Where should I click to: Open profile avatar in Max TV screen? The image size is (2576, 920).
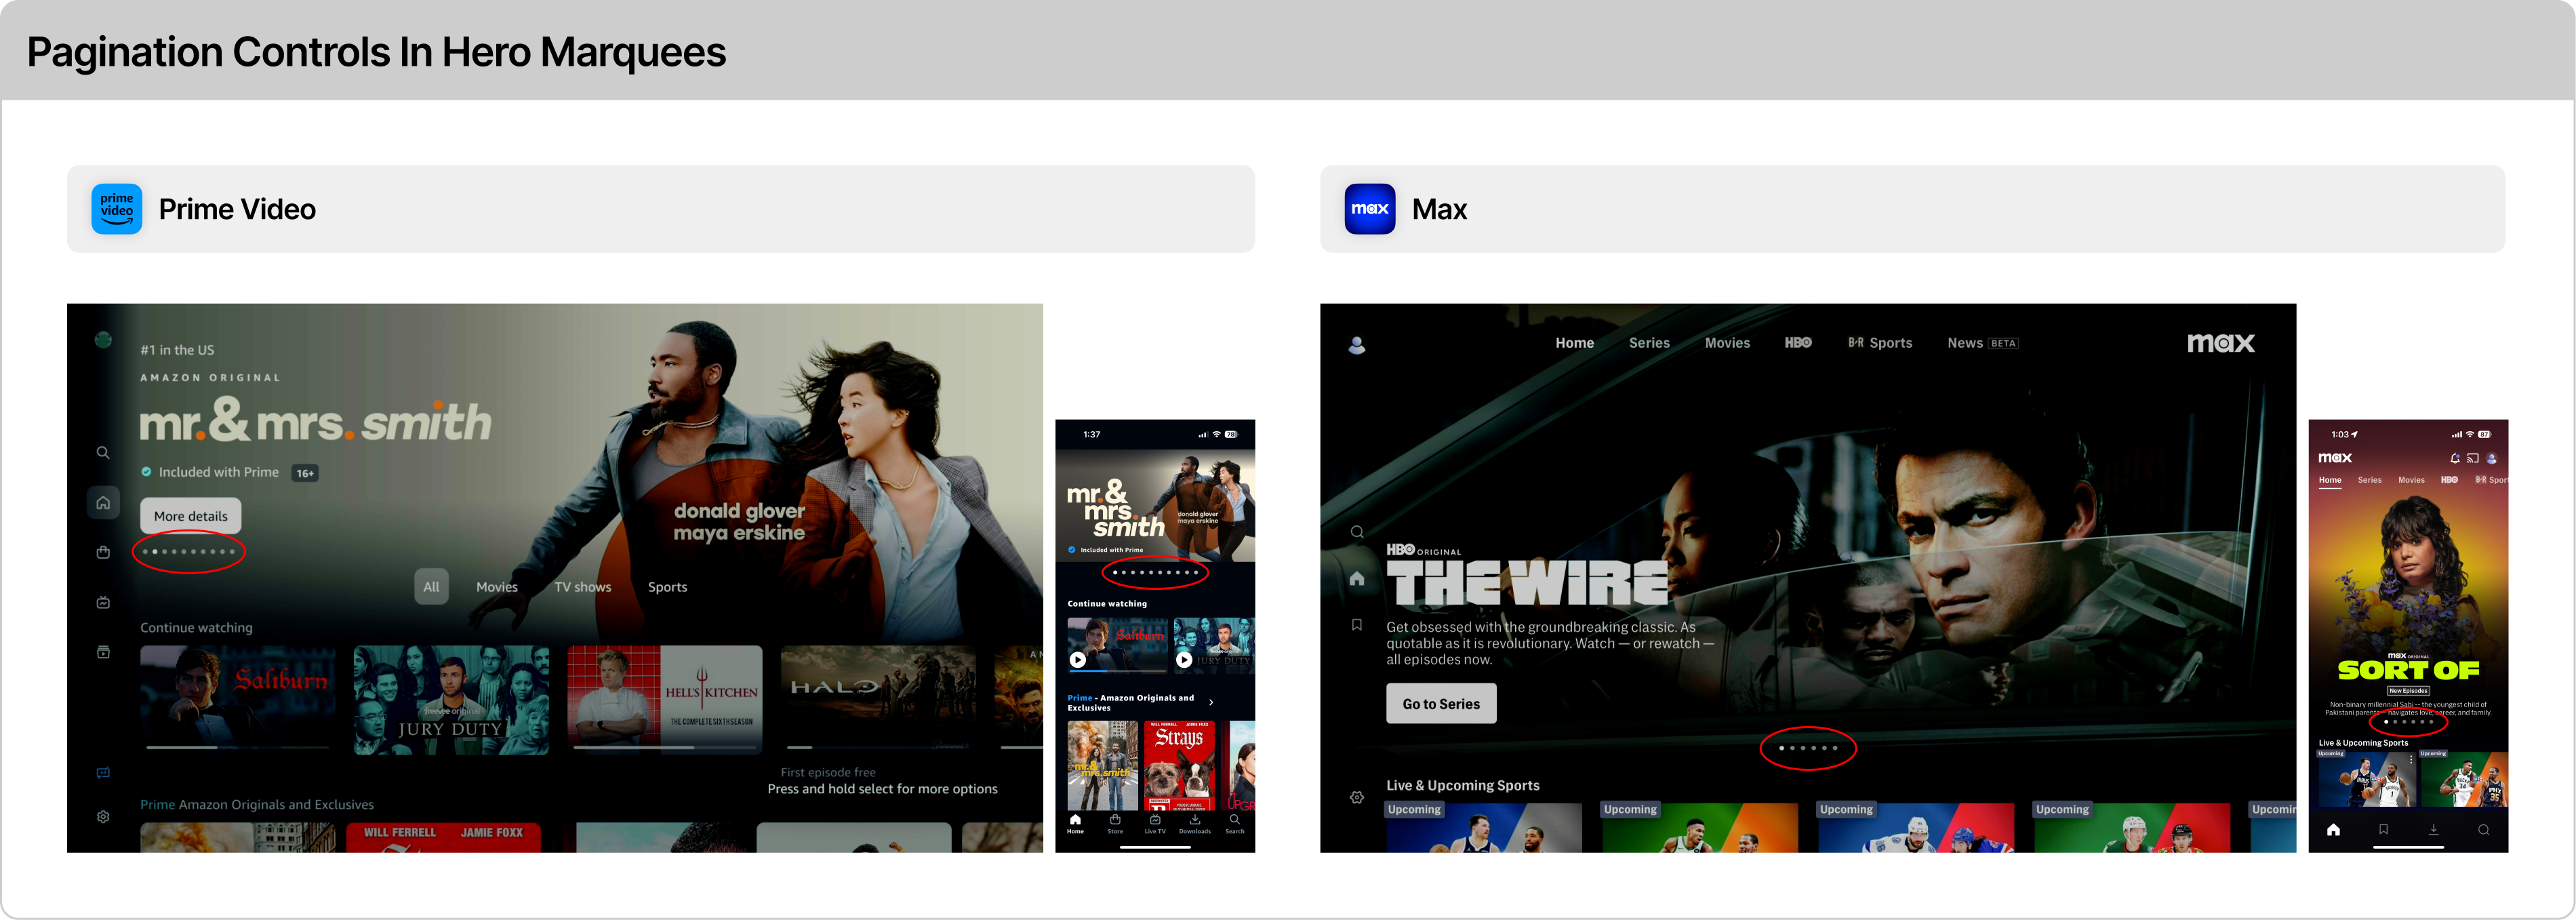point(1357,345)
